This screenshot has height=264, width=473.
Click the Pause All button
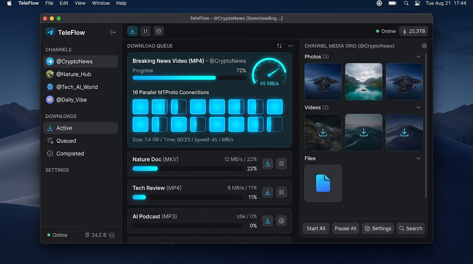click(345, 229)
